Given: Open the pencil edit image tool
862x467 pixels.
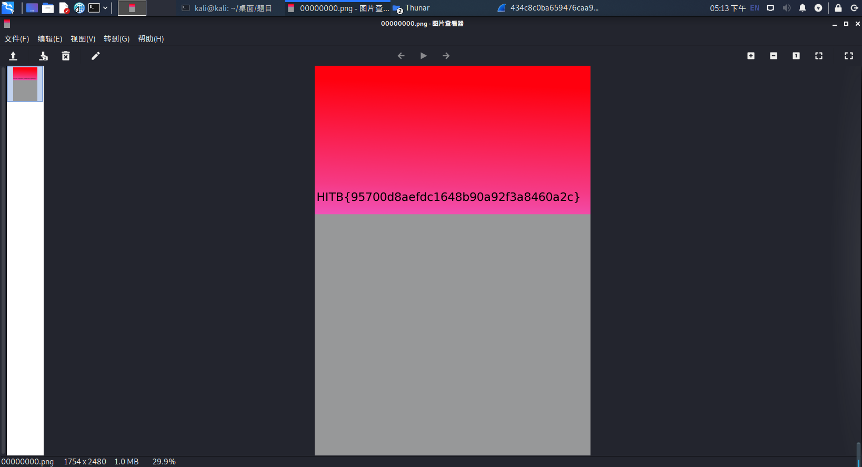Looking at the screenshot, I should coord(95,56).
